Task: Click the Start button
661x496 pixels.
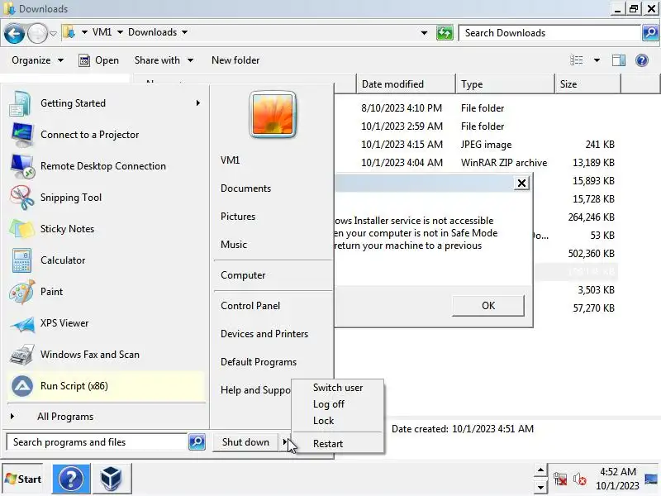Action: (23, 479)
